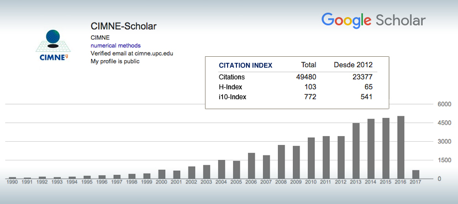
Task: Click the 2005 citations bar
Action: (236, 170)
